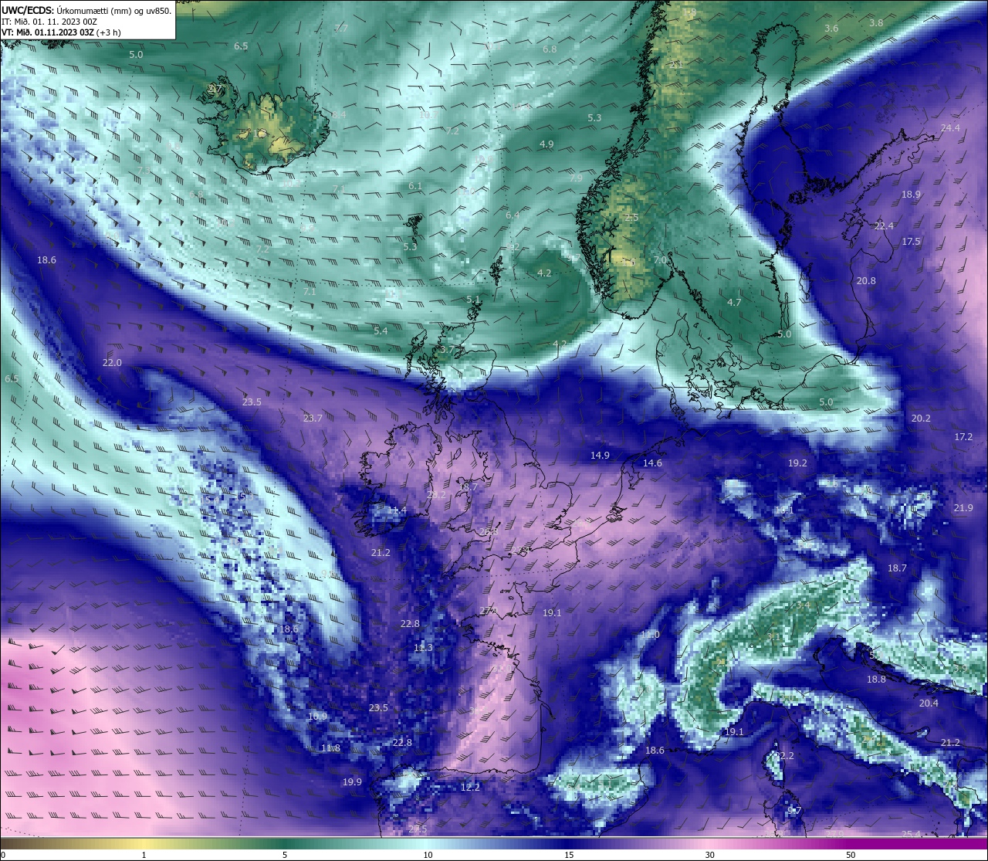Viewport: 988px width, 861px height.
Task: Click the legend tick label 0
Action: [2, 855]
